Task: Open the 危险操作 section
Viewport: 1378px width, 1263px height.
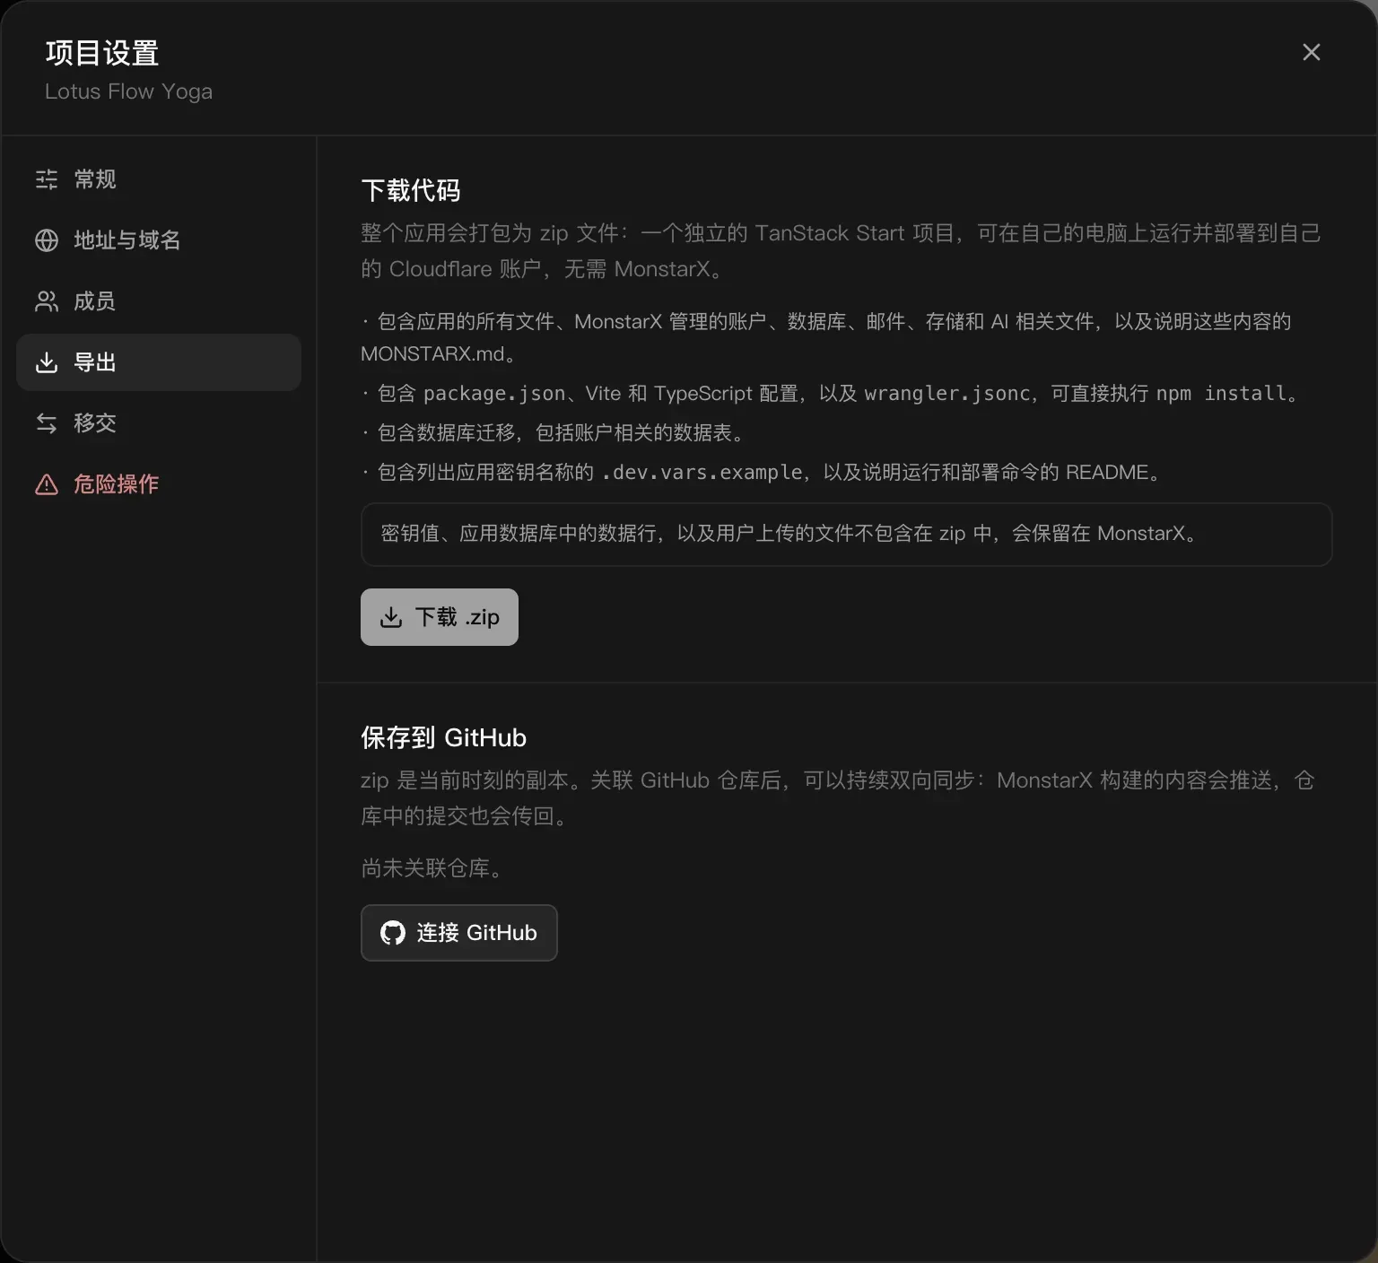Action: tap(159, 484)
